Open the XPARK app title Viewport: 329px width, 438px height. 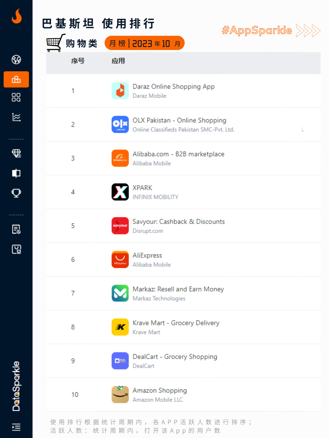(x=142, y=188)
